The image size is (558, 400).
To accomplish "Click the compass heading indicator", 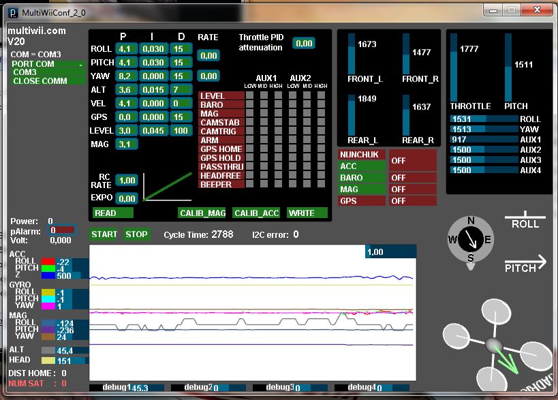I will tap(470, 239).
